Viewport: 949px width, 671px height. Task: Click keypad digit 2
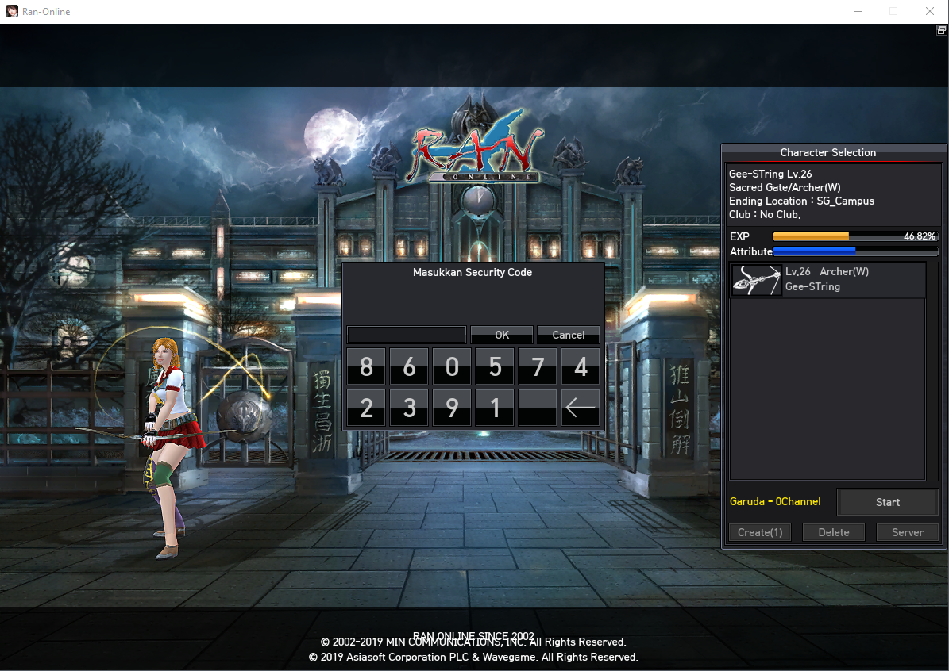[366, 408]
